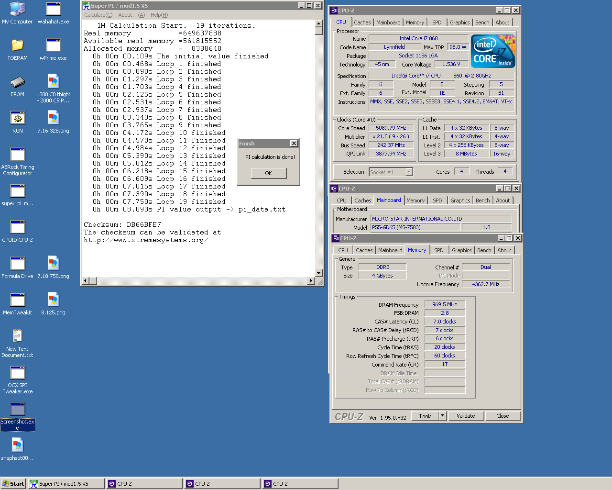Switch to first CPU-Z taskbar button
This screenshot has height=490, width=612.
click(x=144, y=484)
